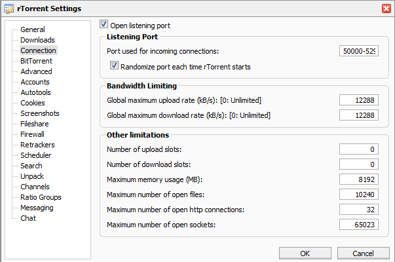
Task: Click the maximum number of open sockets field
Action: (359, 225)
